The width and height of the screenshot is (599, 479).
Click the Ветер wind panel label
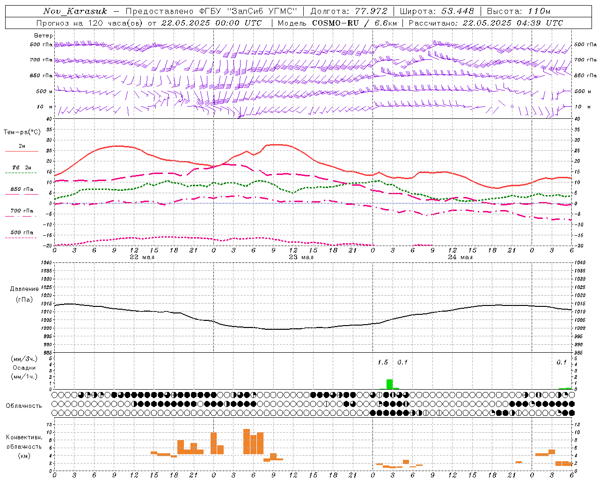[x=44, y=36]
